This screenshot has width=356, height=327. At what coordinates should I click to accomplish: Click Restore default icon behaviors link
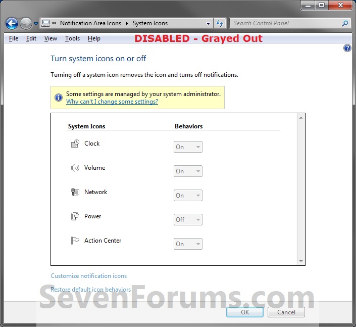click(x=90, y=290)
